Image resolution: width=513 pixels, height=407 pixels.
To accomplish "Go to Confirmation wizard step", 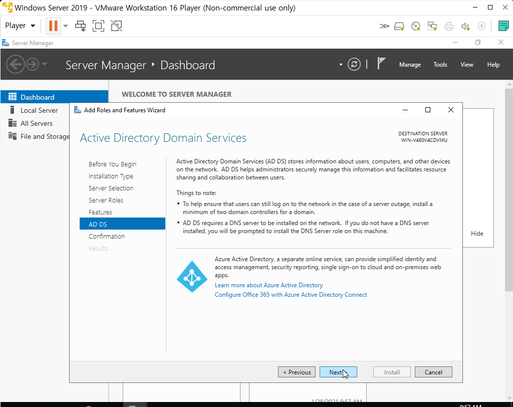I will coord(107,236).
